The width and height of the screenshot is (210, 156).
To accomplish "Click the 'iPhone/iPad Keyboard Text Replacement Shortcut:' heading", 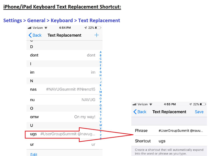I will [62, 7].
